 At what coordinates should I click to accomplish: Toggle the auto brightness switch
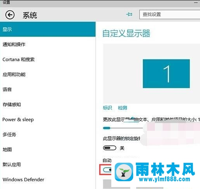(107, 170)
